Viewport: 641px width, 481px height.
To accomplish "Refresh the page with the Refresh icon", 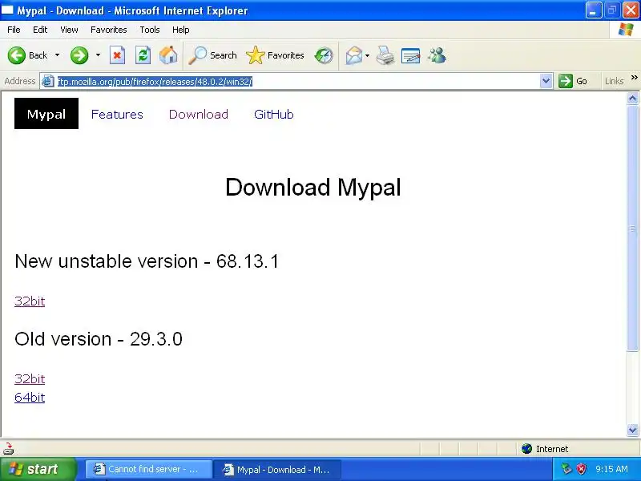I will click(143, 55).
